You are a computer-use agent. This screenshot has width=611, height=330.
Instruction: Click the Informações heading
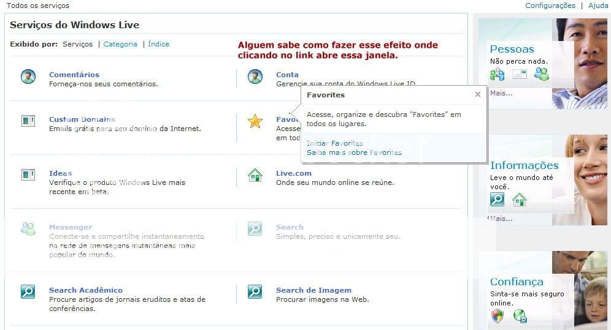point(525,165)
